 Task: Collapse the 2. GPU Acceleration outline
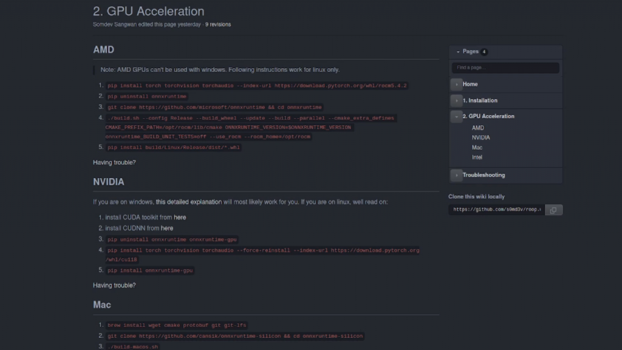456,116
